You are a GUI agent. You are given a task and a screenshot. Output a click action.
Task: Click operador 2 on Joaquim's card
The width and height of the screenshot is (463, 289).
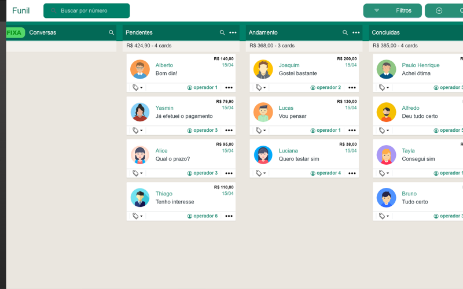(326, 88)
